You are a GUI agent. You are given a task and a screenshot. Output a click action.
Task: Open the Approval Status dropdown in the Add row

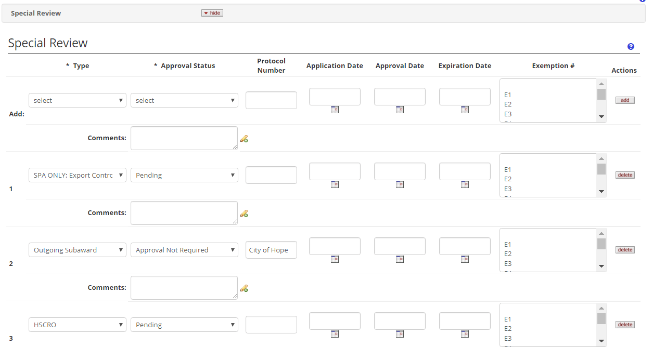pyautogui.click(x=184, y=100)
